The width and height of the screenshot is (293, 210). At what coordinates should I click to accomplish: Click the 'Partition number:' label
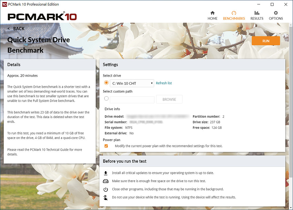pos(206,117)
